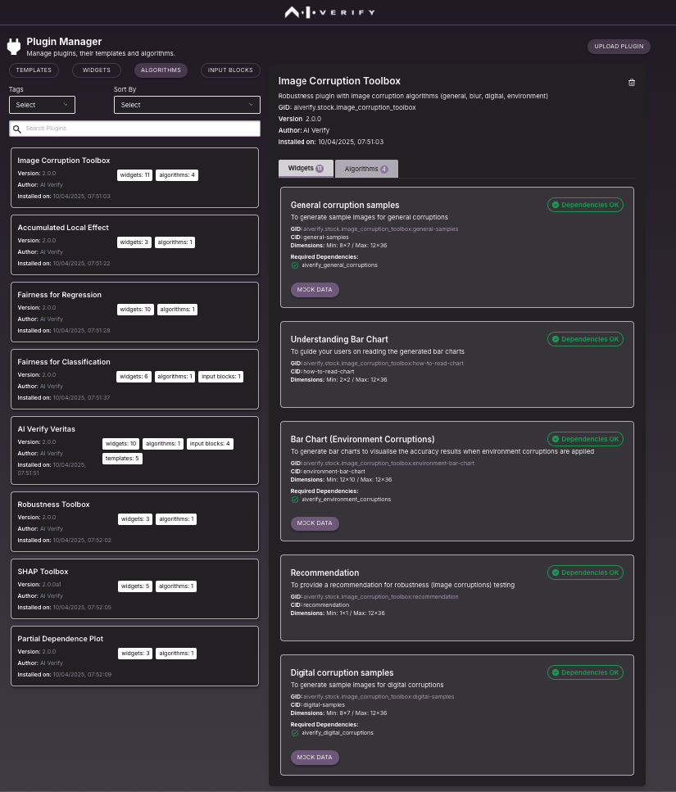Select the Robustness Toolbox plugin
676x792 pixels.
point(135,522)
